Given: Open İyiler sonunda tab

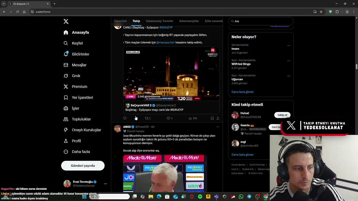Looking at the screenshot, I should click(x=214, y=21).
